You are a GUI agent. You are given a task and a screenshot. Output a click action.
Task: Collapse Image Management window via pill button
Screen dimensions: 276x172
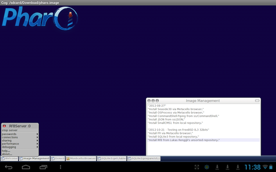(x=257, y=101)
